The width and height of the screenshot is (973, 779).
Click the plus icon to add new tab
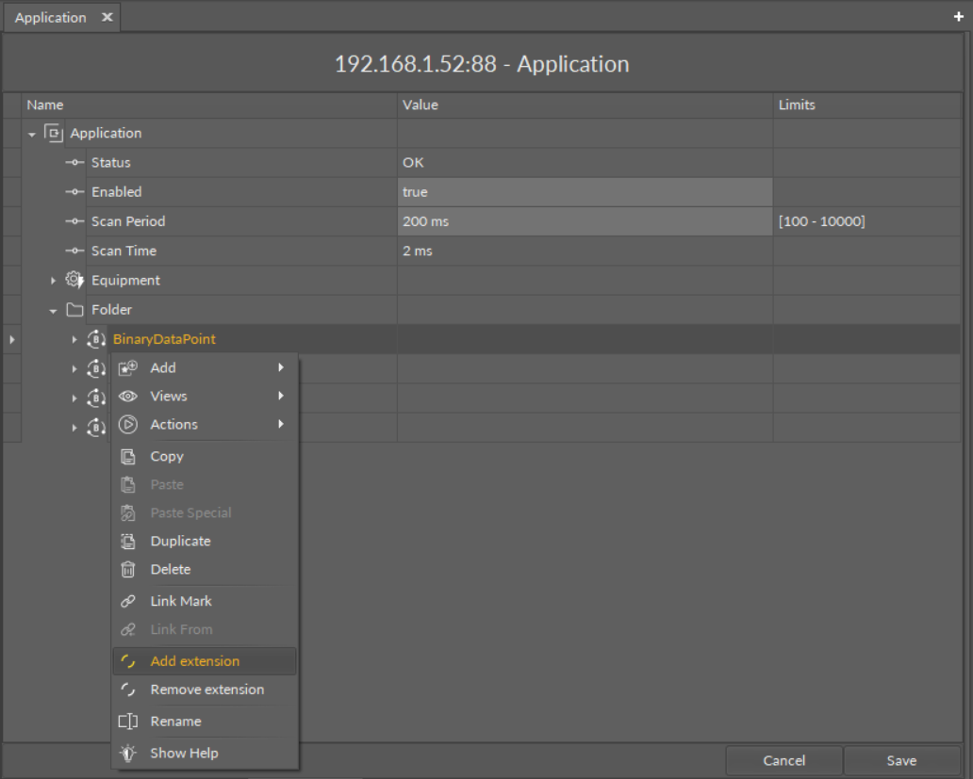(959, 17)
